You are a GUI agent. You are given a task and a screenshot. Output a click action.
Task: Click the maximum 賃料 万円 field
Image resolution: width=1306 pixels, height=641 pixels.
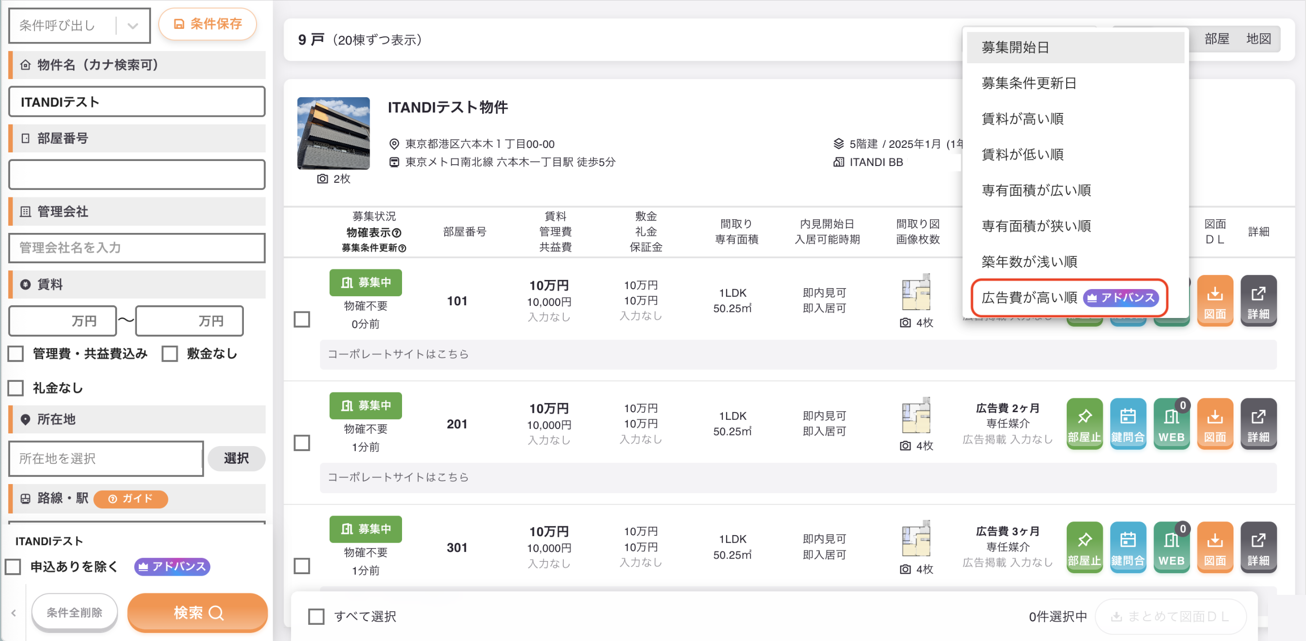190,321
